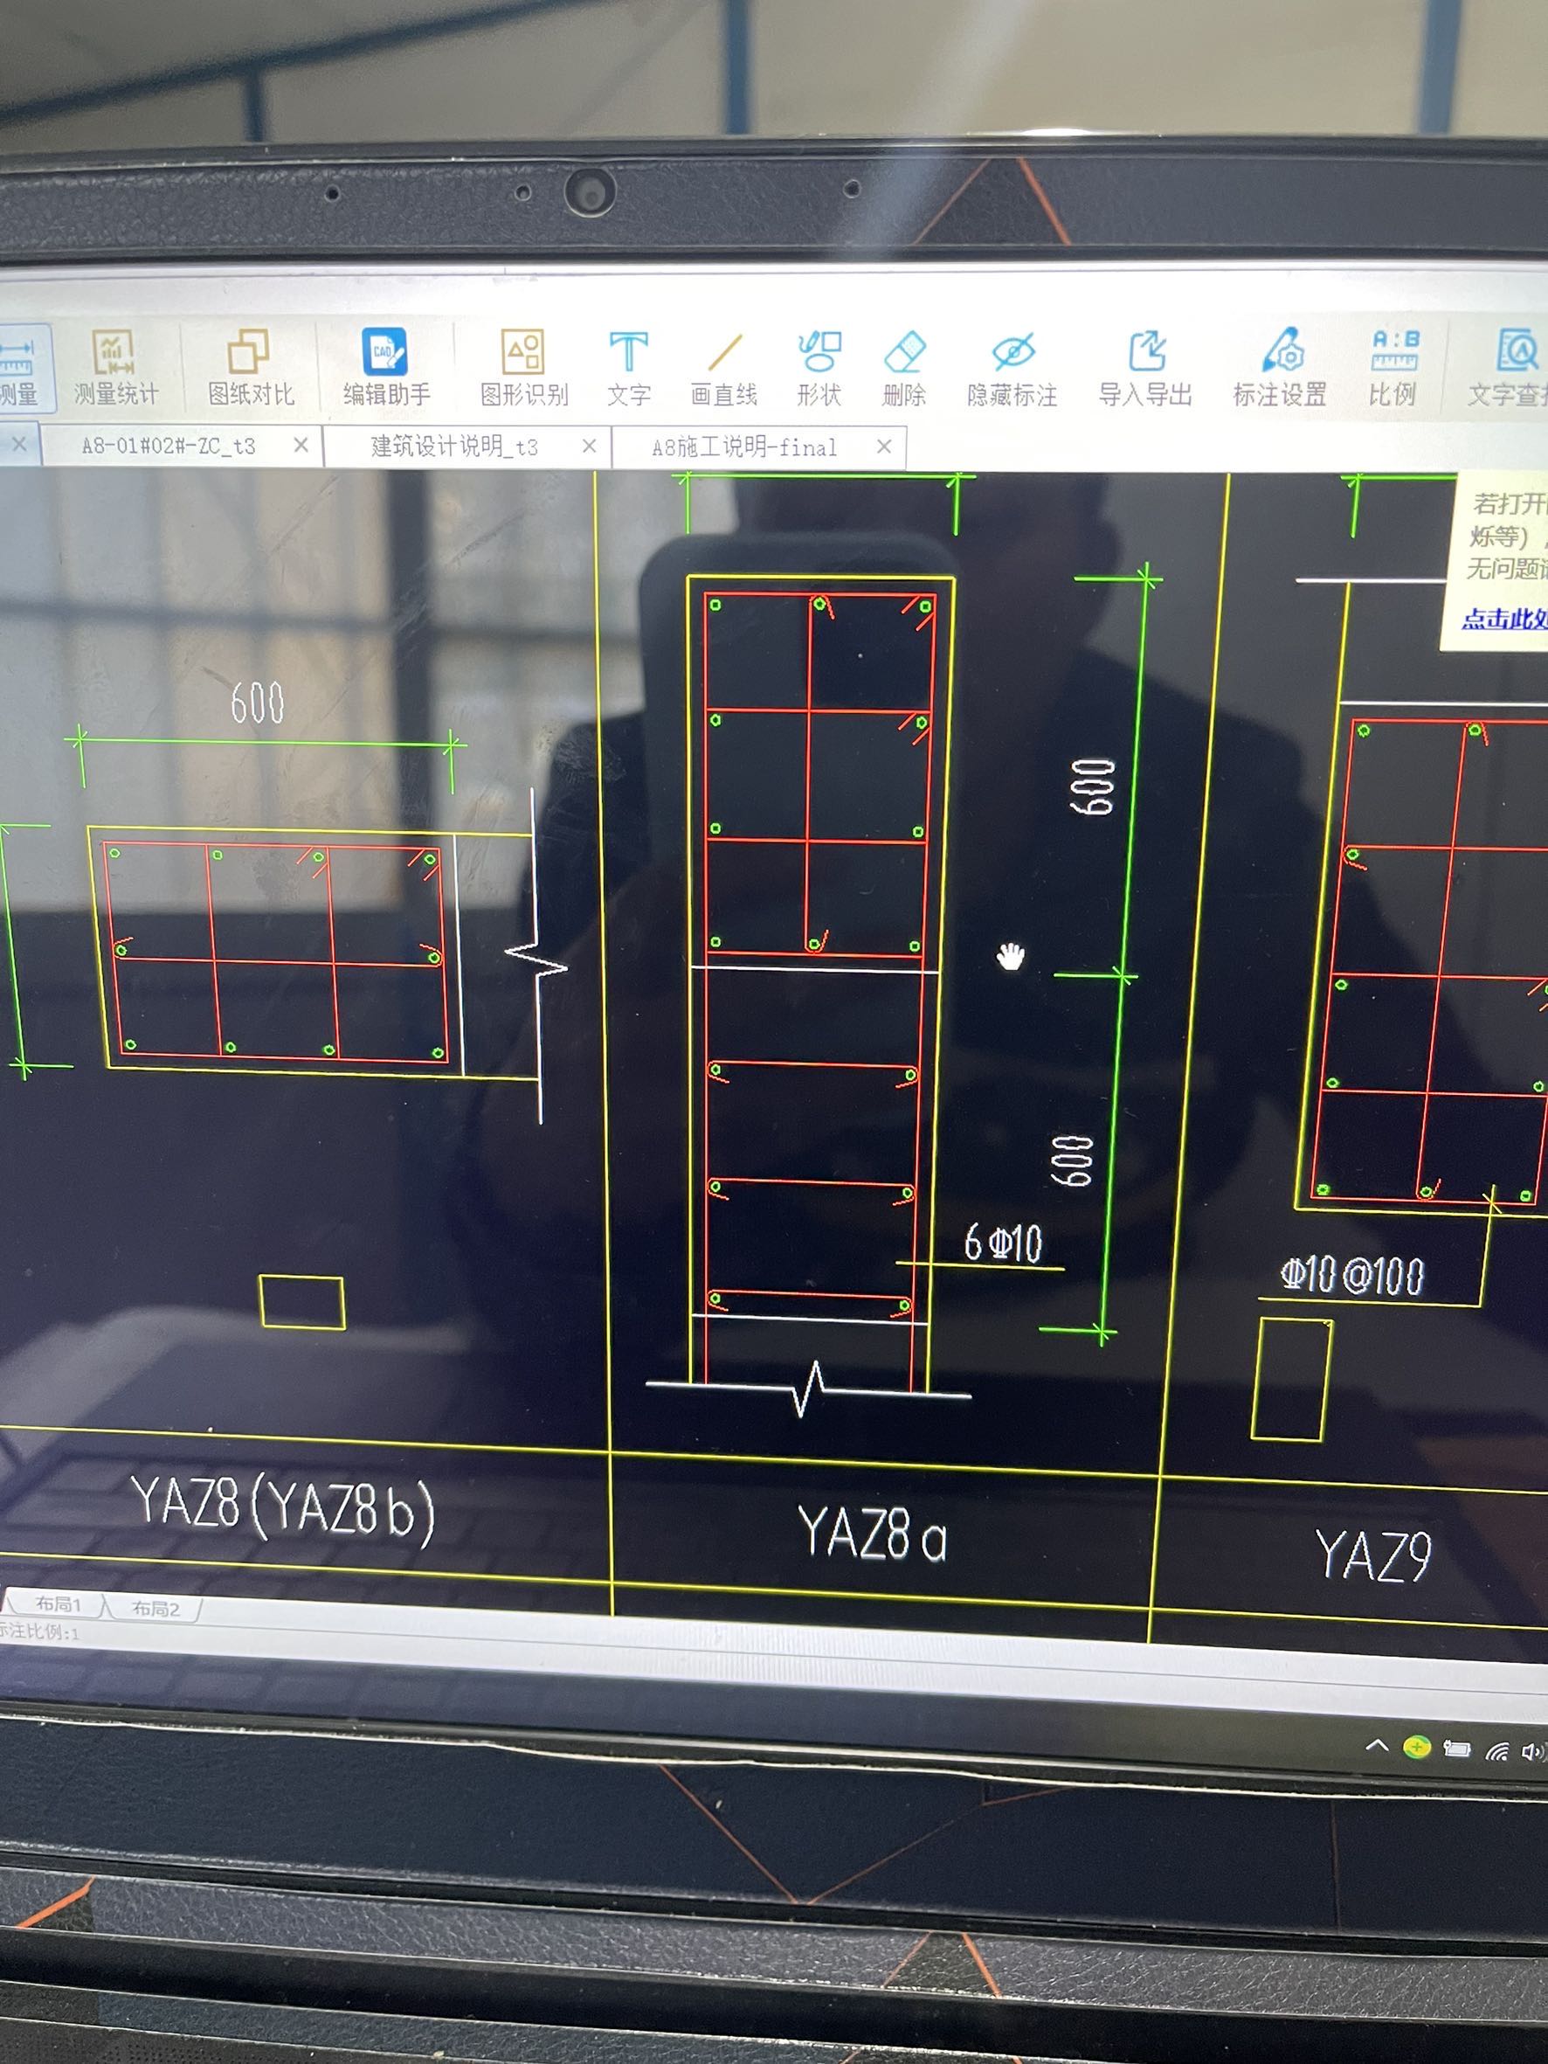Select the 画直线 draw line tool
The image size is (1548, 2064).
(x=723, y=369)
